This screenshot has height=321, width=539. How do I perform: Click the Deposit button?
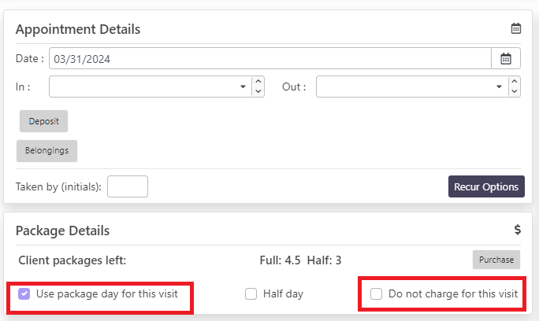point(44,121)
